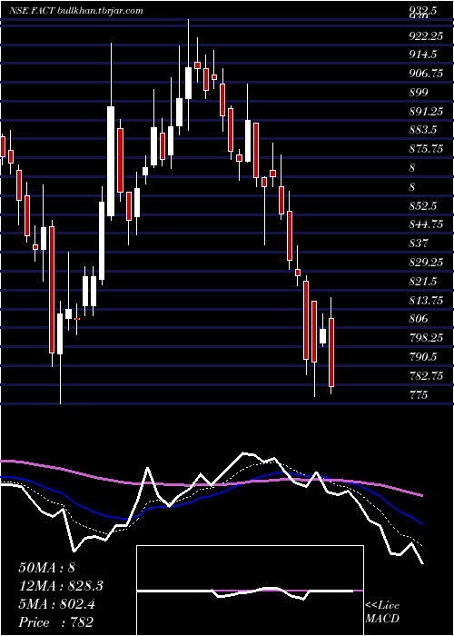This screenshot has width=454, height=636.
Task: Click the 821.5 price axis label
Action: 423,281
